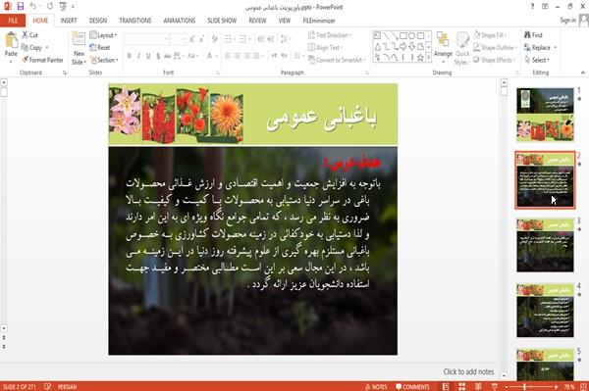
Task: Open the Section dropdown
Action: coord(104,60)
